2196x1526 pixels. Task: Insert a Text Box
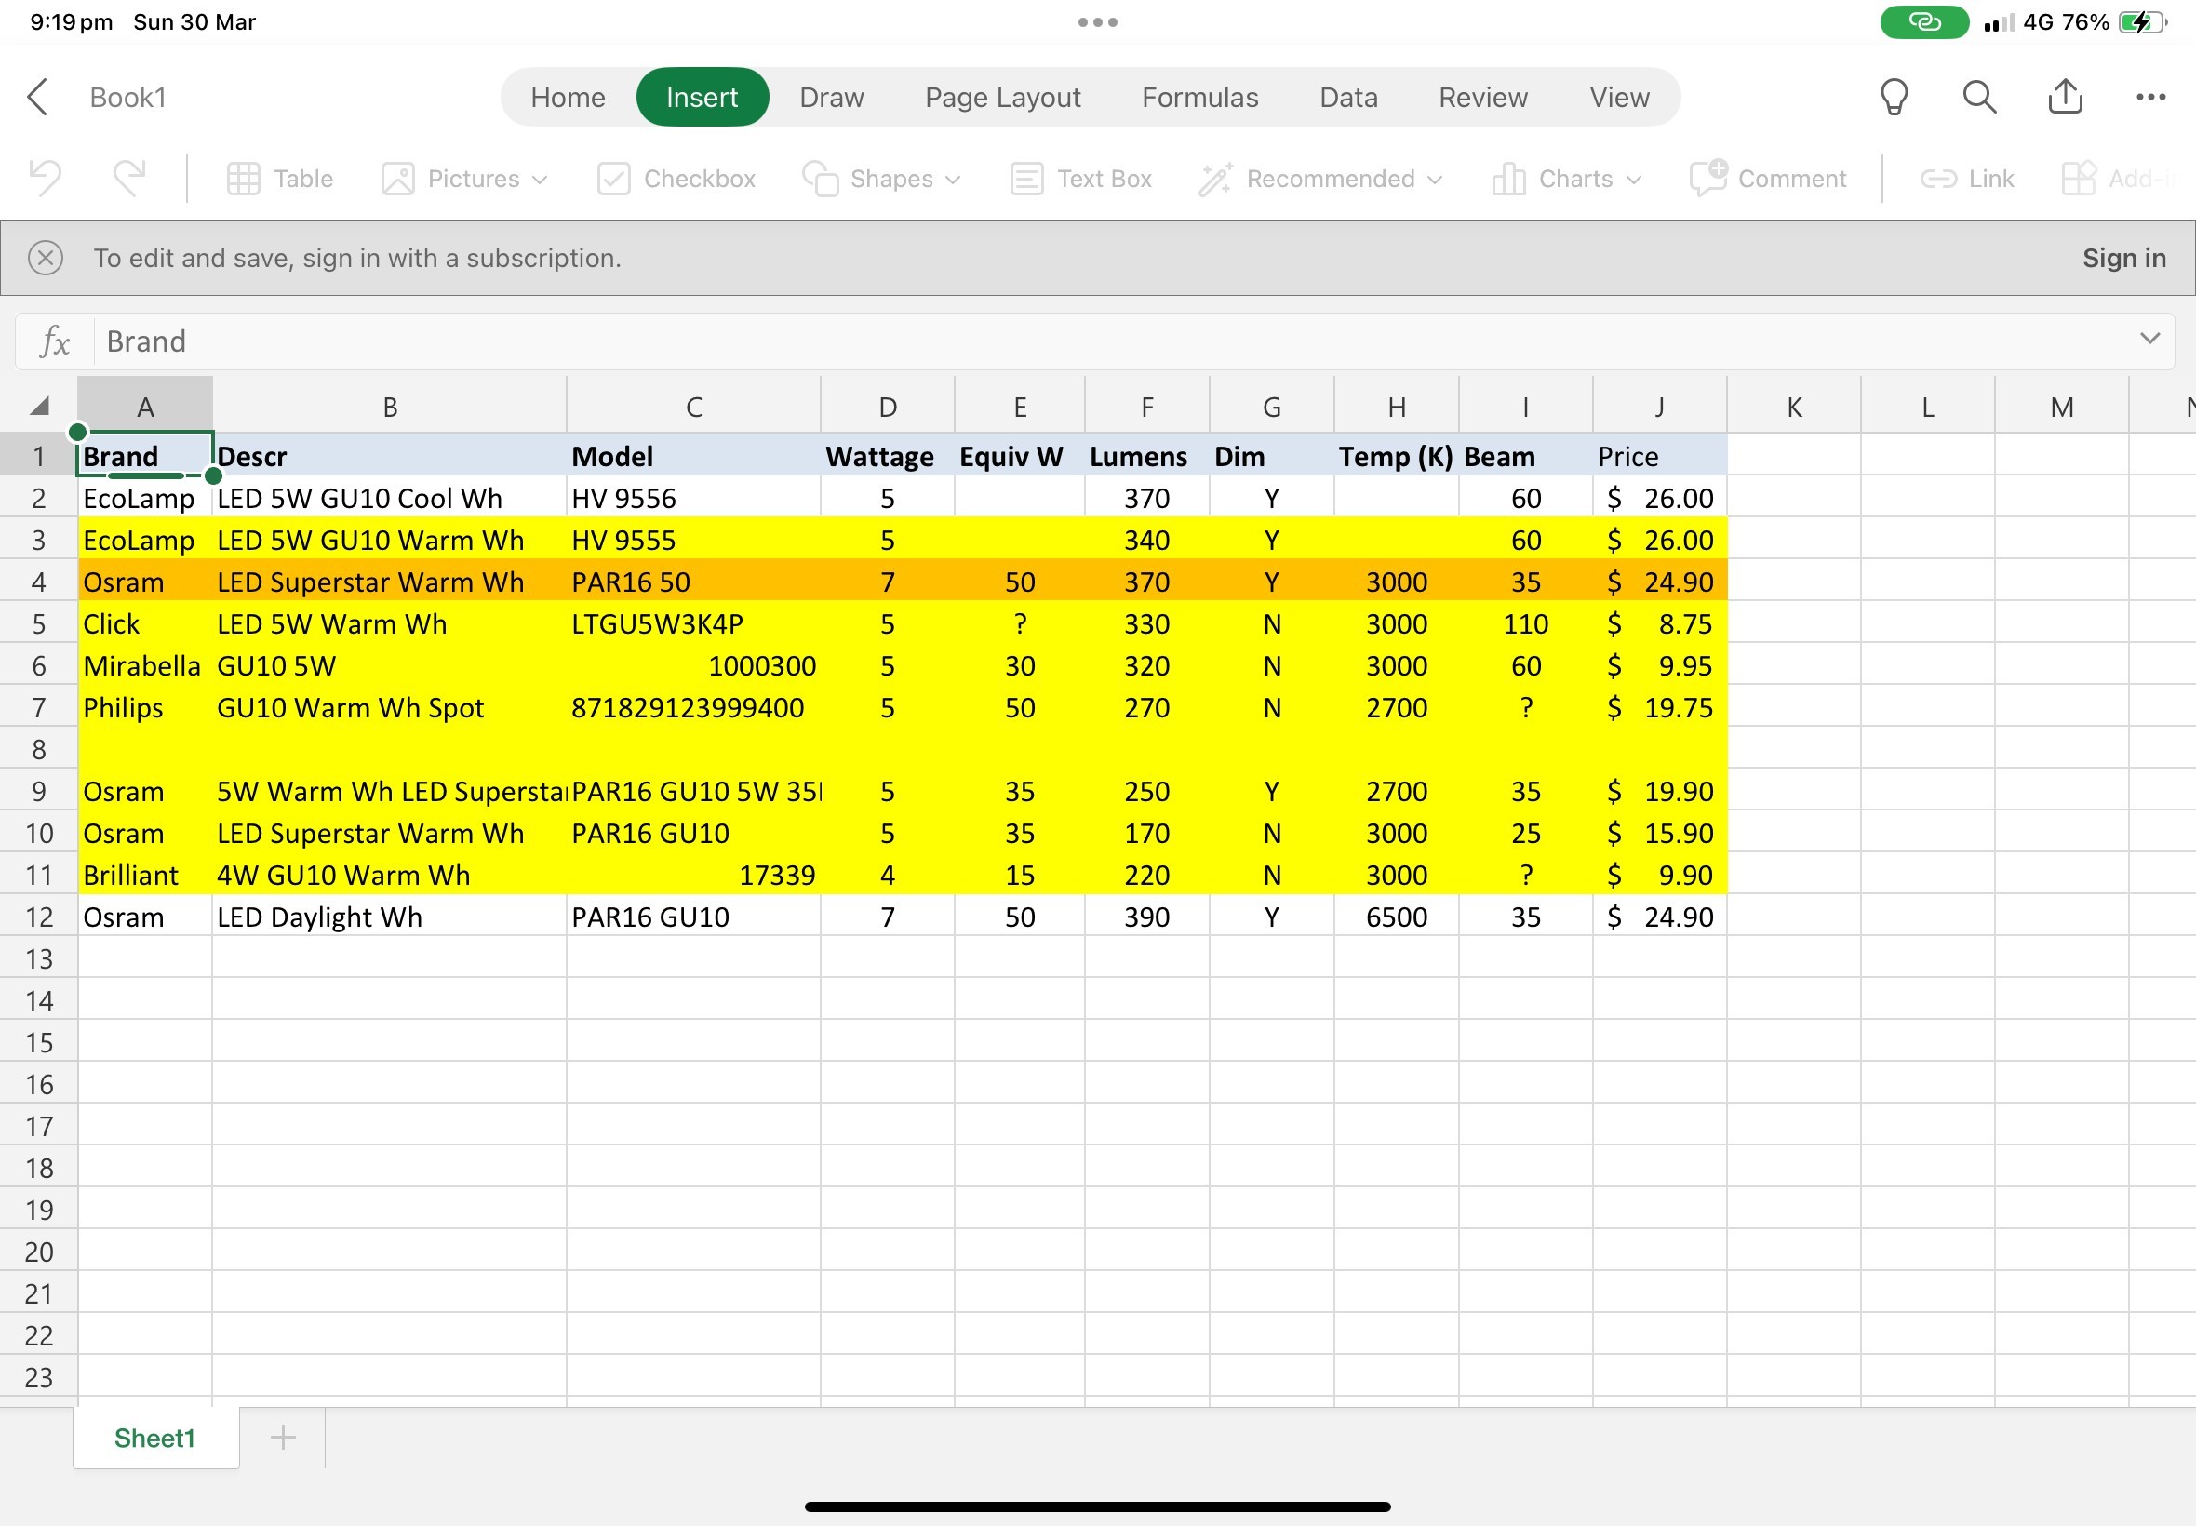[x=1081, y=179]
